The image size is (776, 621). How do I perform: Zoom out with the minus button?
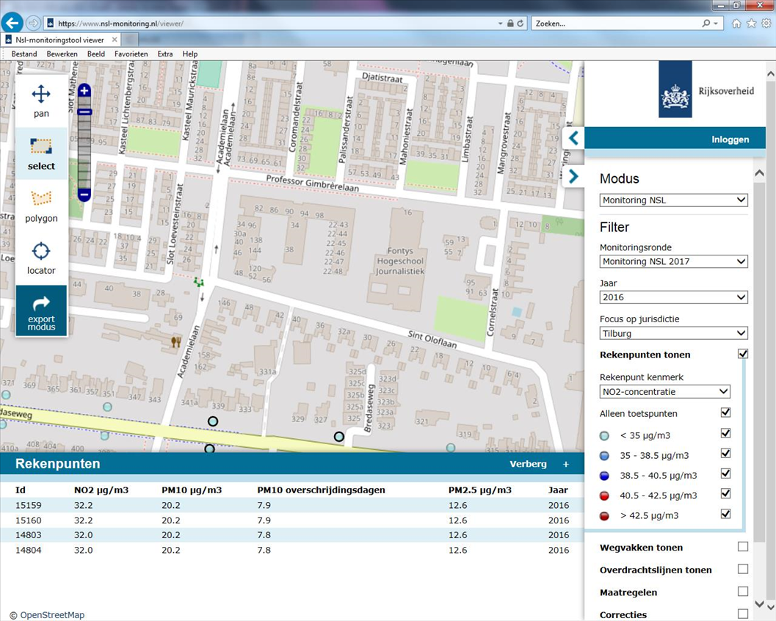84,195
